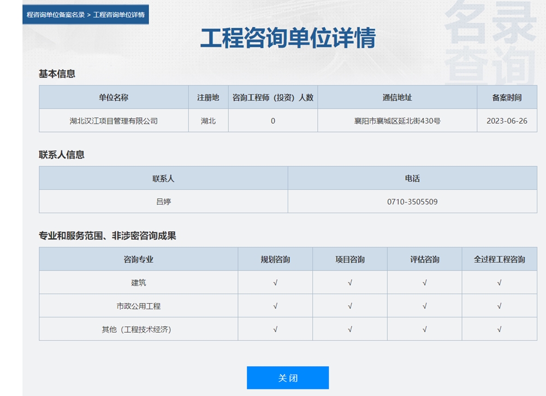Viewport: 546px width, 396px height.
Task: Click the 评估咨询 column header
Action: (x=424, y=259)
